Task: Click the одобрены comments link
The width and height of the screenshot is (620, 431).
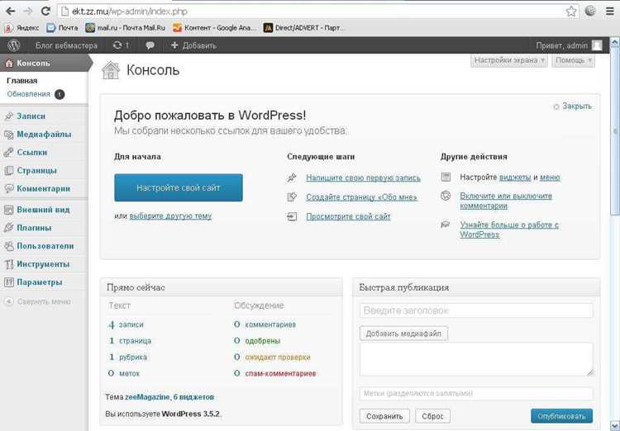Action: click(x=263, y=340)
